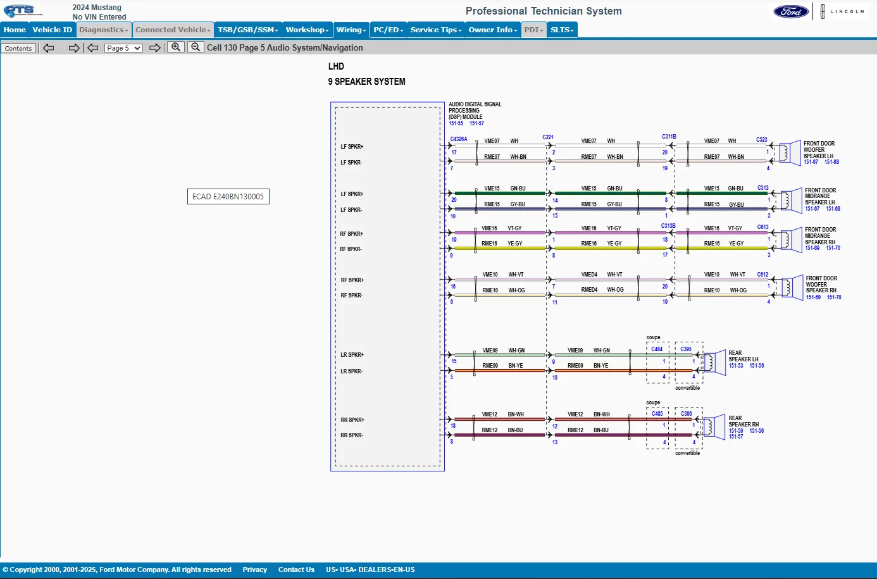The image size is (877, 579).
Task: Click the copyright notice in the footer
Action: [x=117, y=570]
